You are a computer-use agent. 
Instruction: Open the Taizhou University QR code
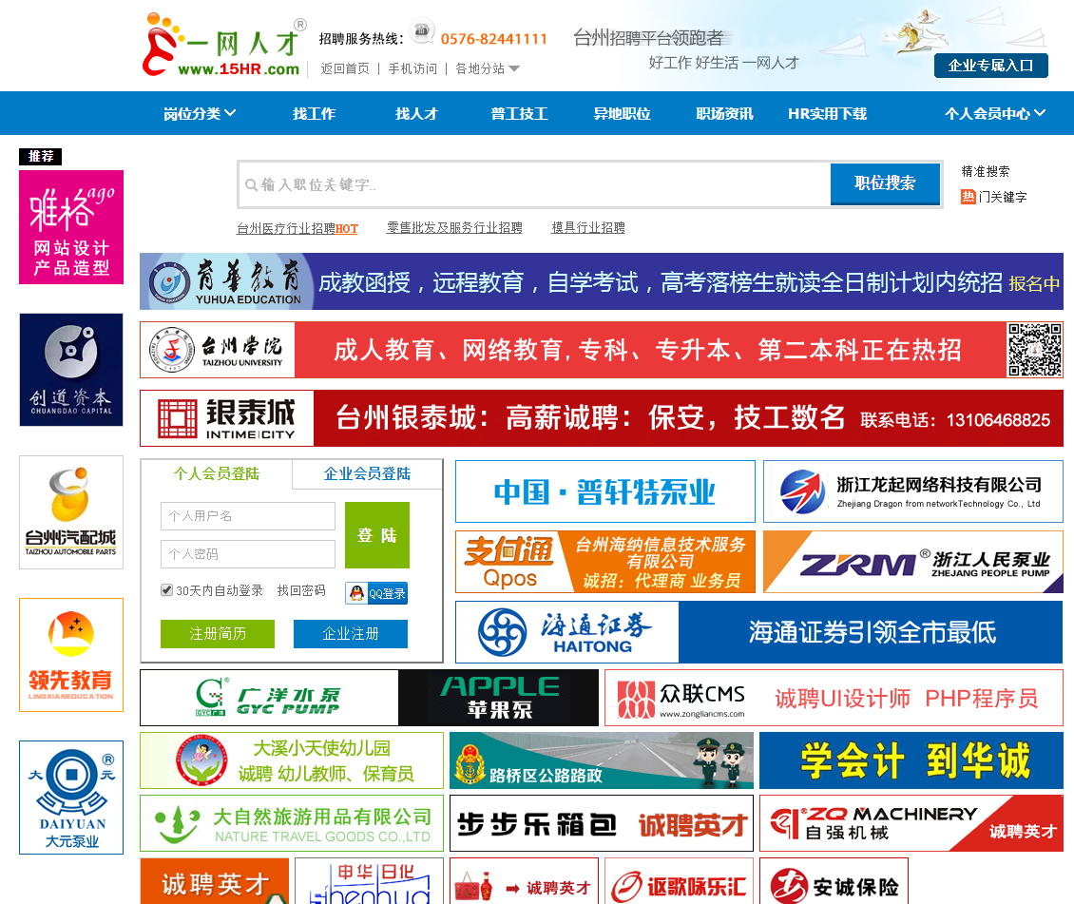[1034, 350]
